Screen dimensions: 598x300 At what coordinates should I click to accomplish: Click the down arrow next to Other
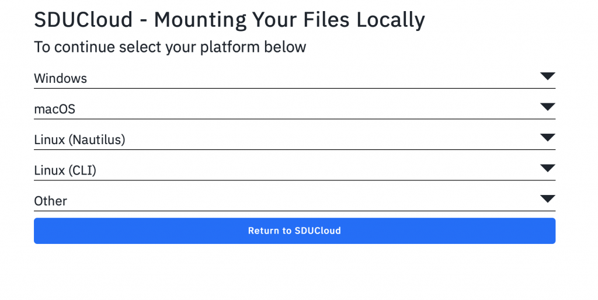pos(547,198)
